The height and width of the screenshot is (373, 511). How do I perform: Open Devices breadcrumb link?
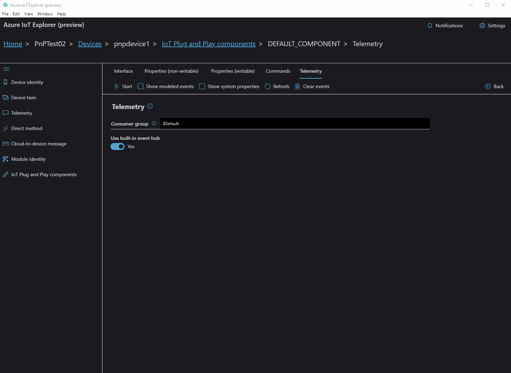(90, 44)
